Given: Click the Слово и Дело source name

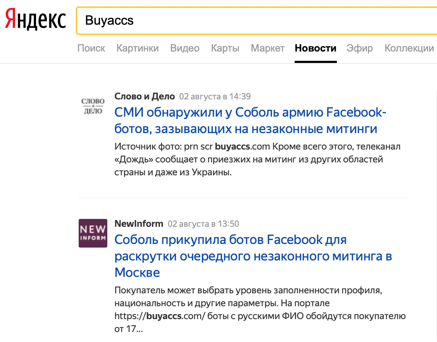Looking at the screenshot, I should [145, 96].
